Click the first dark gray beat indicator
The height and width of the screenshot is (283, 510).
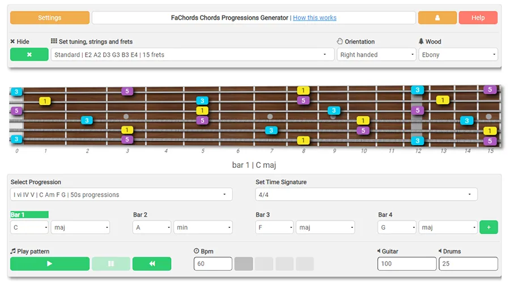tap(244, 264)
